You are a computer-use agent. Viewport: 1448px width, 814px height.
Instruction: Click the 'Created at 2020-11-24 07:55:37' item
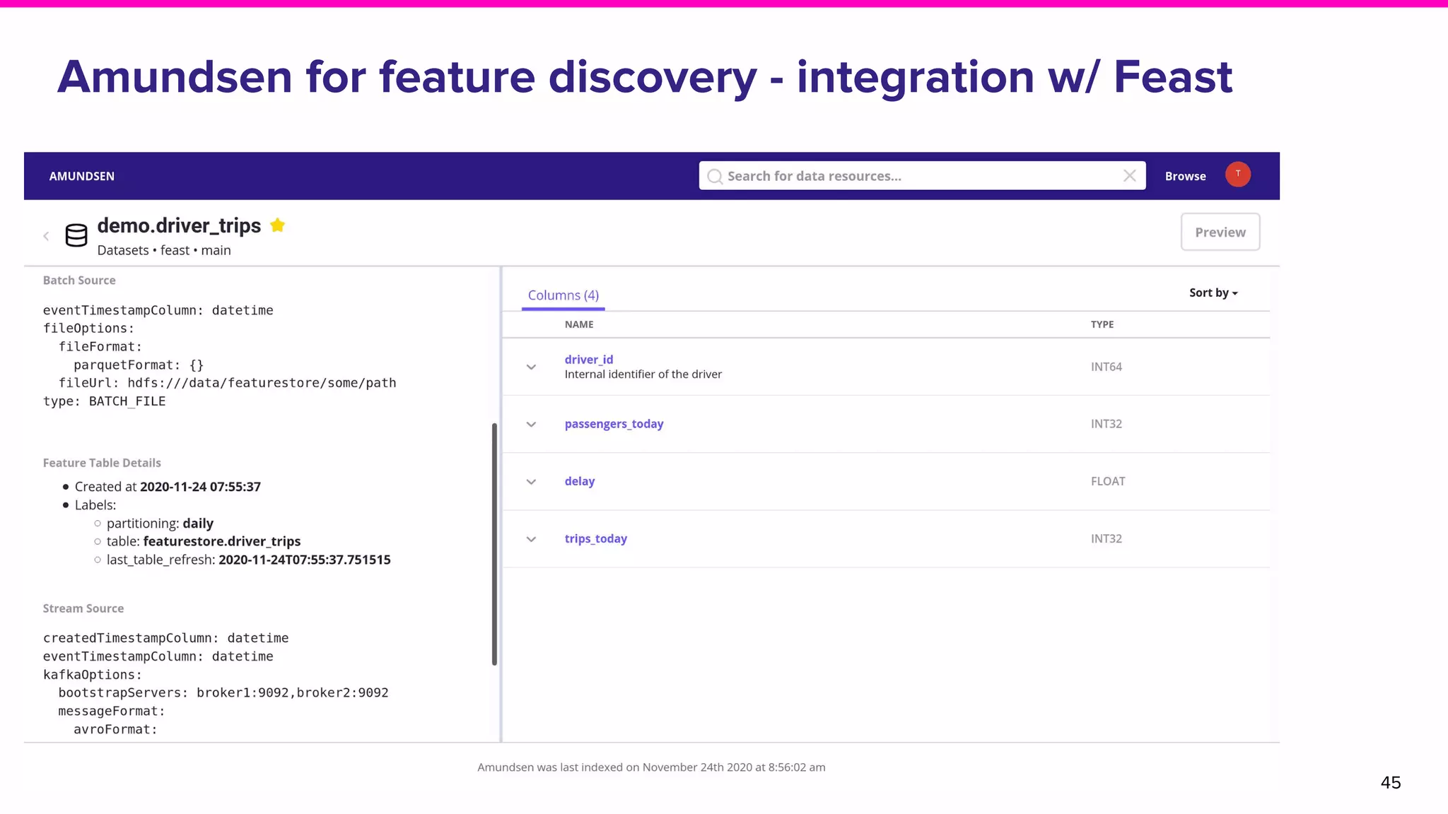[168, 486]
